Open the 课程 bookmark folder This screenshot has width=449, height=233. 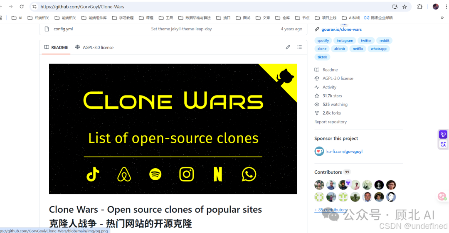coord(146,18)
